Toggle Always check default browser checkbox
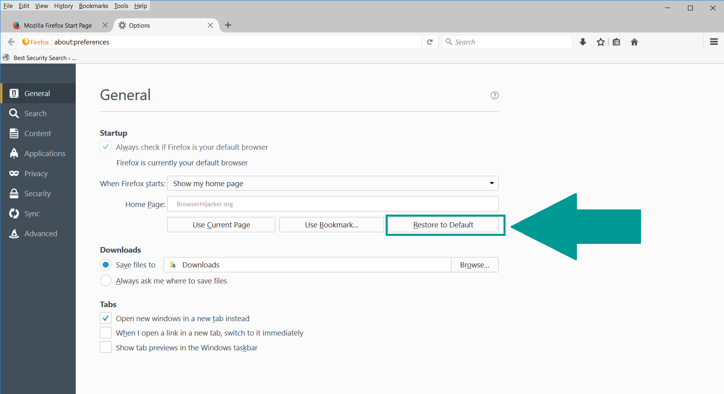724x394 pixels. click(x=106, y=147)
